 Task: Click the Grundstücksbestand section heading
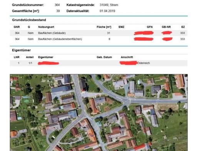click(29, 20)
